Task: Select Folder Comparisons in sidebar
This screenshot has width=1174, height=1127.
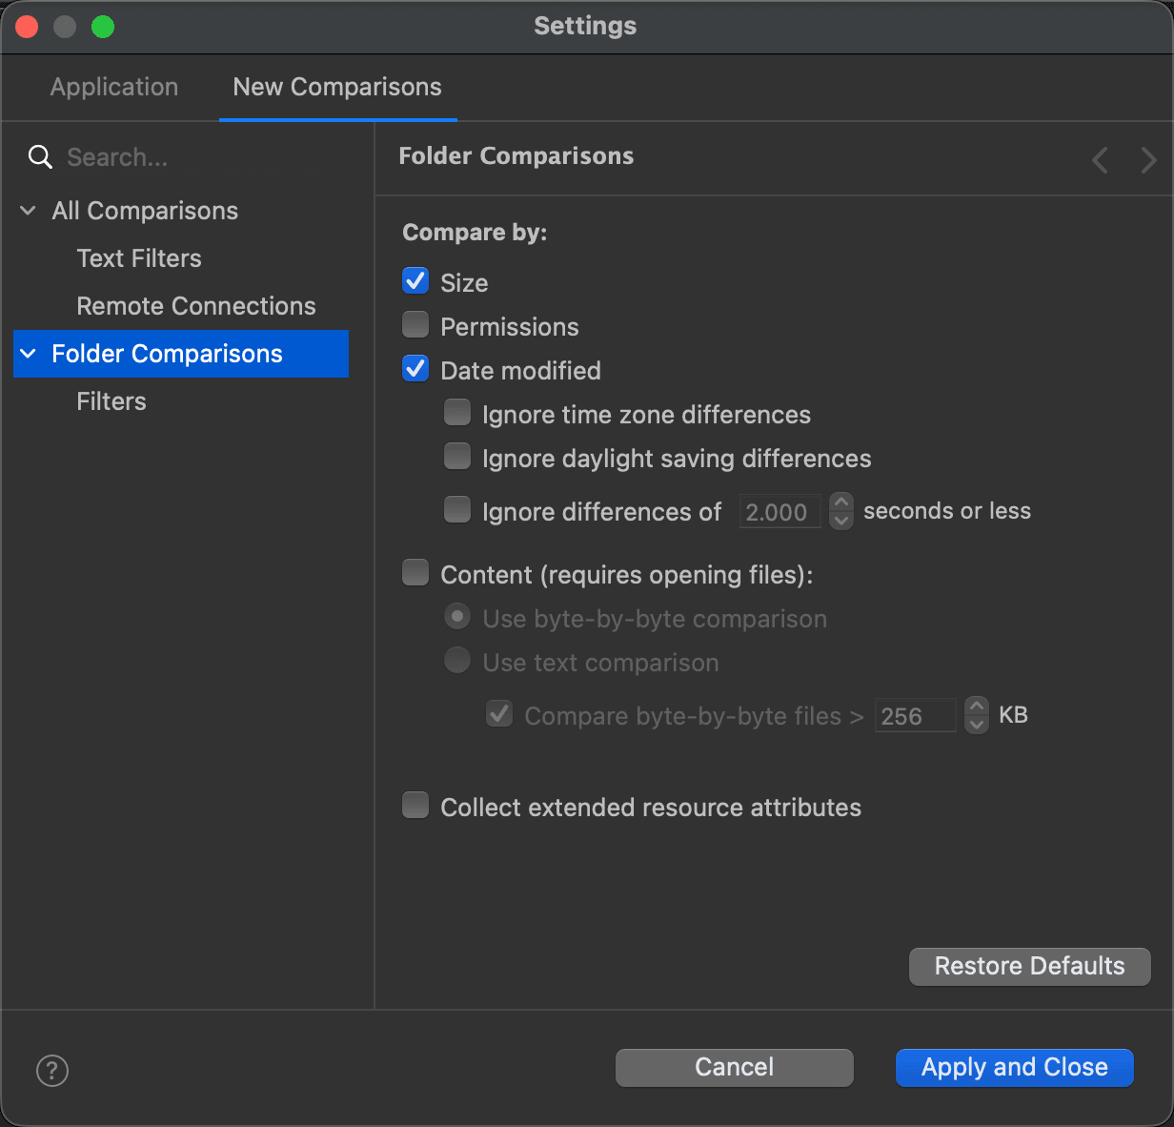Action: click(181, 354)
